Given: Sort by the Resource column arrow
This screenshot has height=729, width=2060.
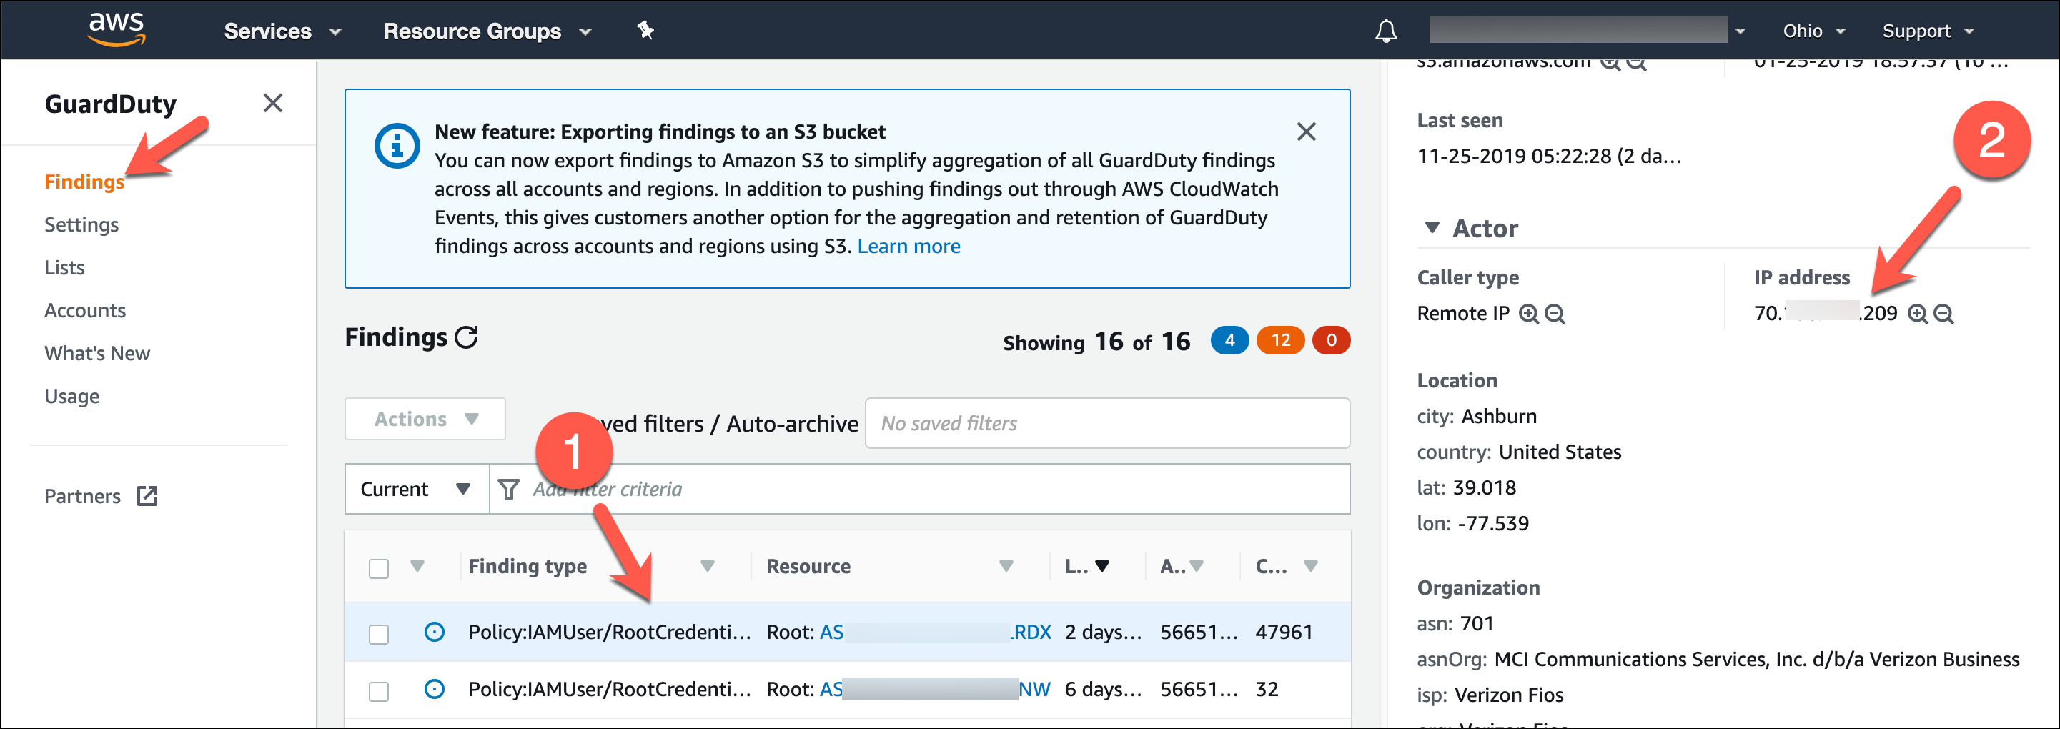Looking at the screenshot, I should point(1006,567).
